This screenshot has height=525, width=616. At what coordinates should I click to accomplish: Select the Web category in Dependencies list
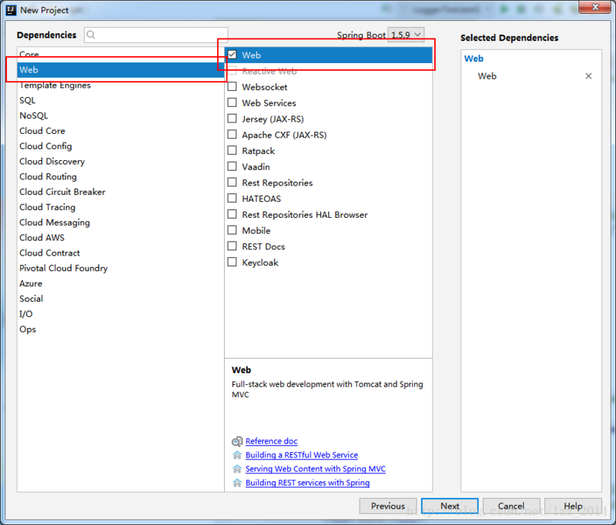(120, 70)
